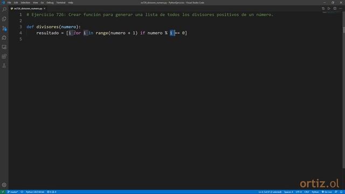The width and height of the screenshot is (345, 194).
Task: Restore down the VS Code window
Action: pos(333,3)
